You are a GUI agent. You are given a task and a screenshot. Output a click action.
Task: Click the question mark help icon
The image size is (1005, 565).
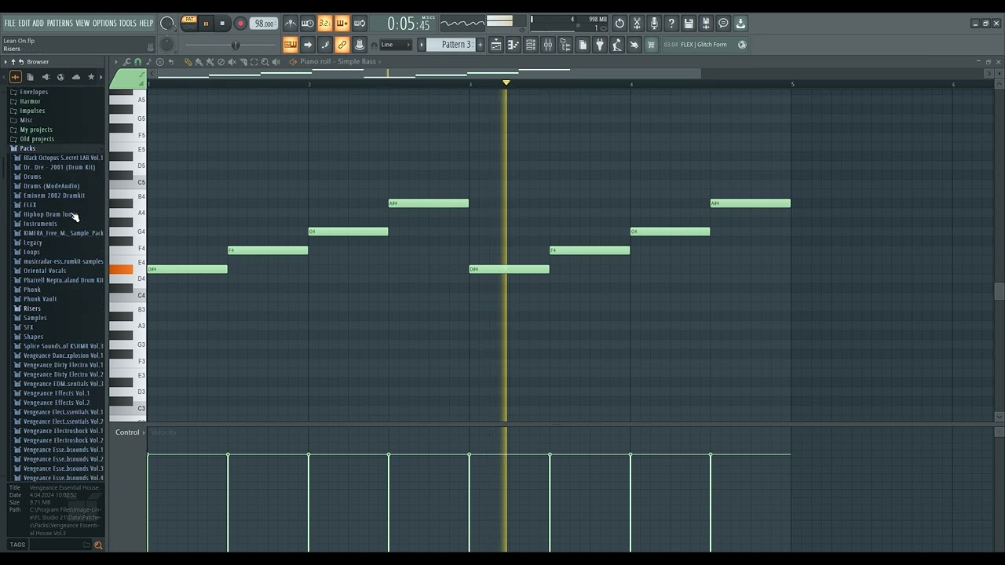tap(671, 24)
